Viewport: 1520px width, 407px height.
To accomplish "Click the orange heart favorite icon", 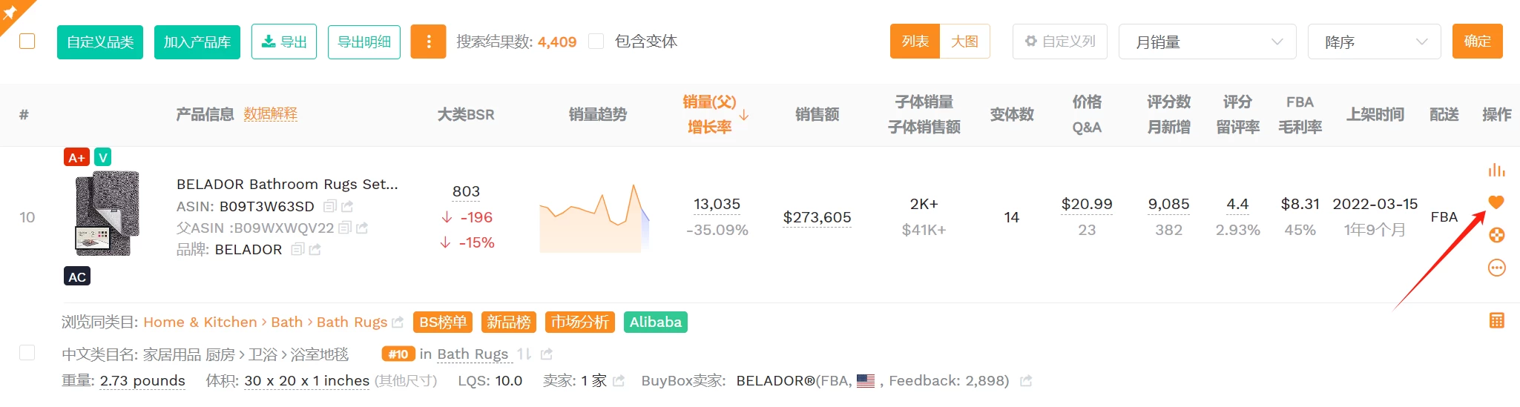I will pos(1496,202).
